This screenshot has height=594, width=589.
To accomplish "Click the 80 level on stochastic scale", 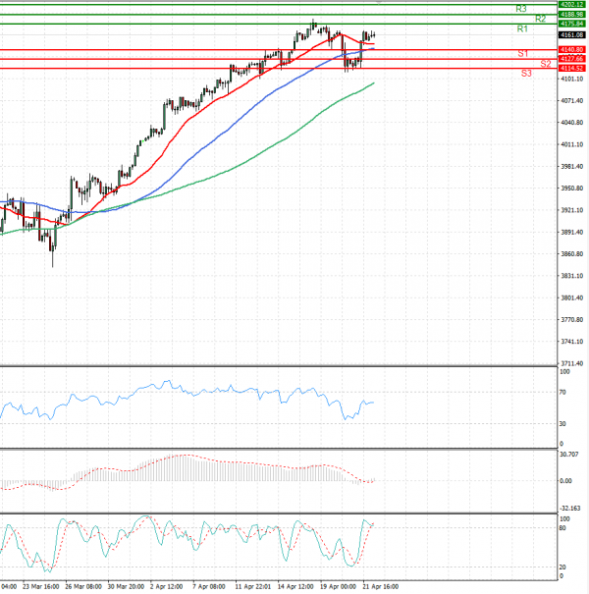I will click(562, 528).
